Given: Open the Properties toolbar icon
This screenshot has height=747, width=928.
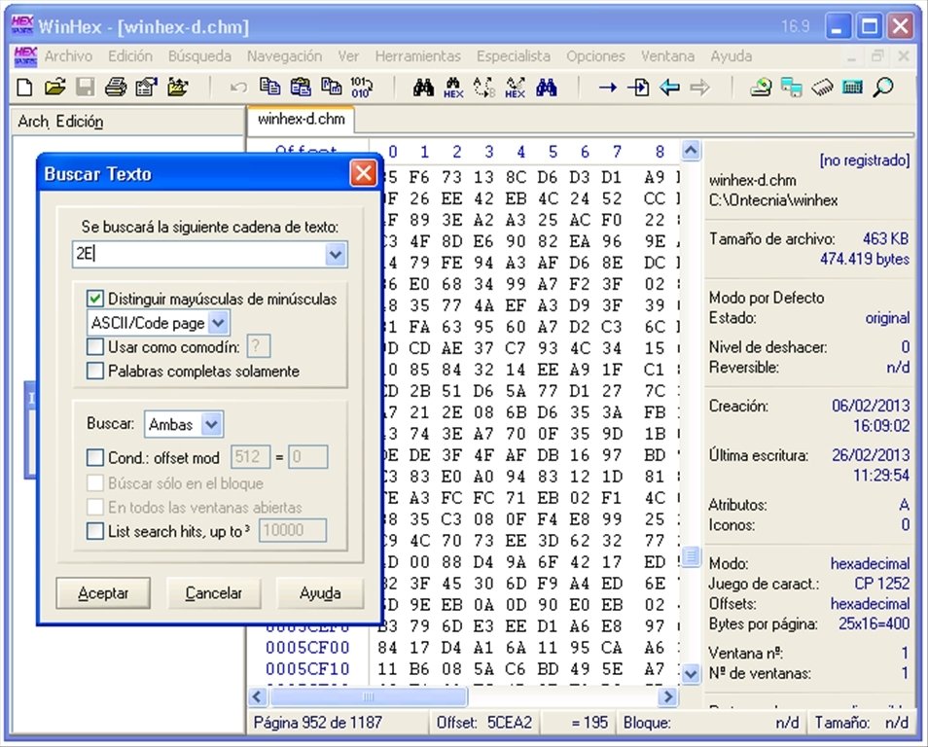Looking at the screenshot, I should [147, 88].
